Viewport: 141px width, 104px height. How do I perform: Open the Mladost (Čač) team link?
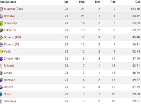pos(13,9)
